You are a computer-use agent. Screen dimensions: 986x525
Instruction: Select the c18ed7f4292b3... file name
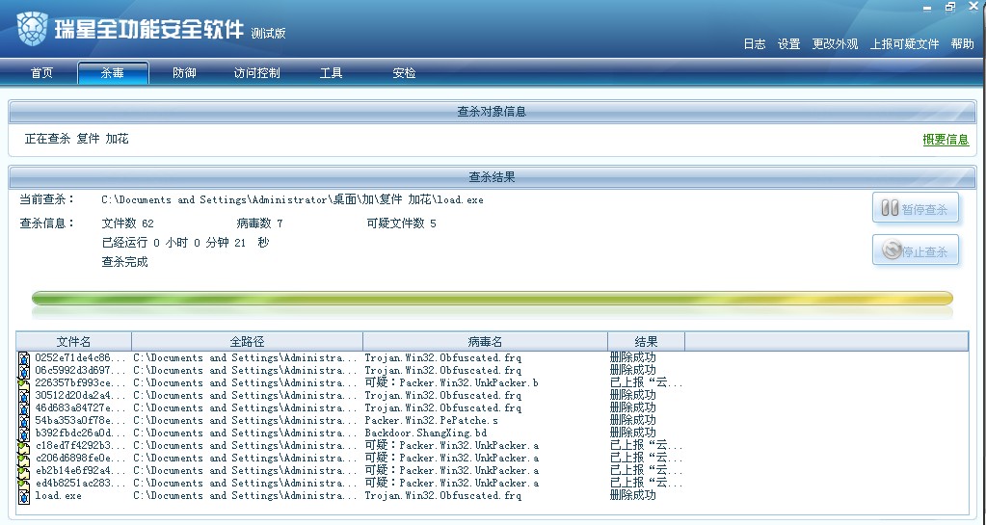coord(81,446)
